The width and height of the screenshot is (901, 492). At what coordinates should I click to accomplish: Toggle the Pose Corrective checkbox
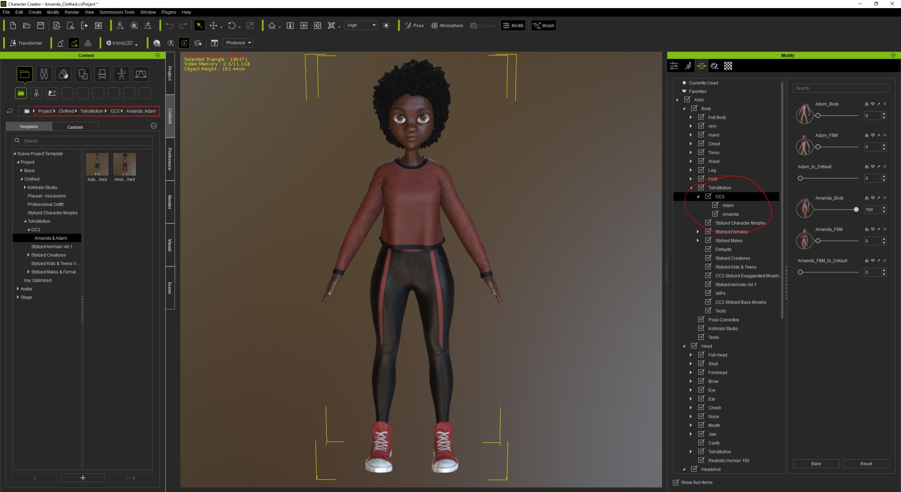[x=701, y=319]
